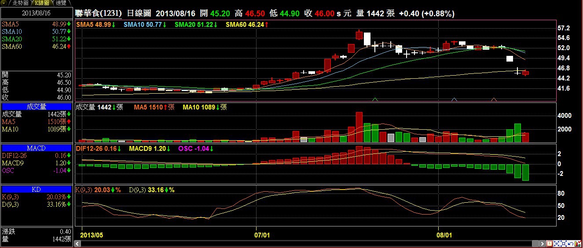Click the +0.40 (+0.88%) change value in header
Image resolution: width=583 pixels, height=248 pixels.
(426, 14)
